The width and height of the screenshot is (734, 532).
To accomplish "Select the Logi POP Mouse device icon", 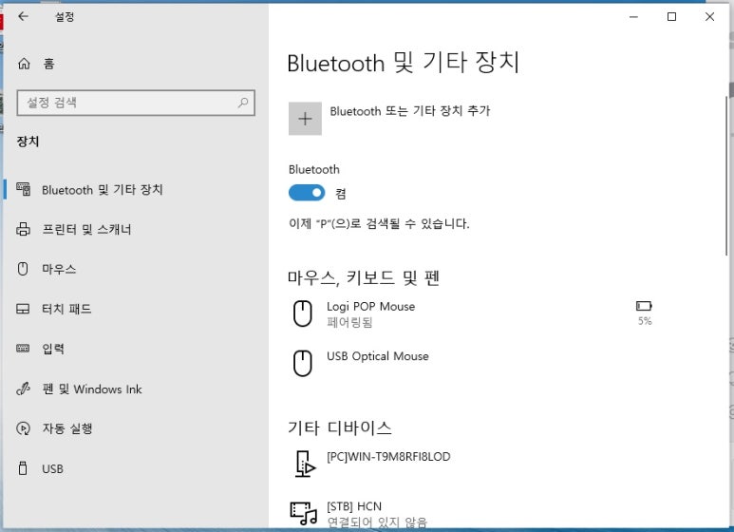I will (x=303, y=313).
